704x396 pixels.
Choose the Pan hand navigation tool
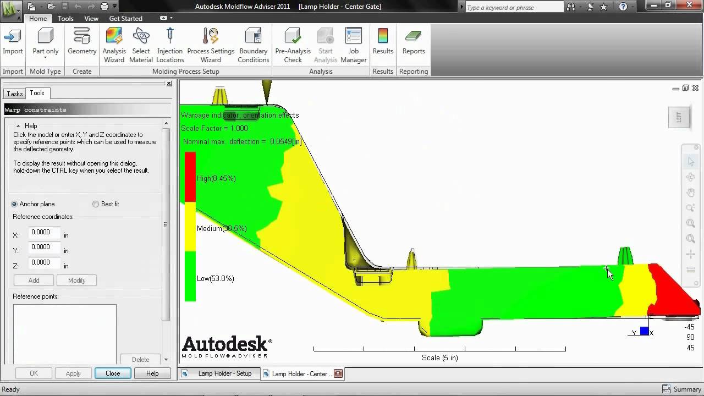click(691, 193)
